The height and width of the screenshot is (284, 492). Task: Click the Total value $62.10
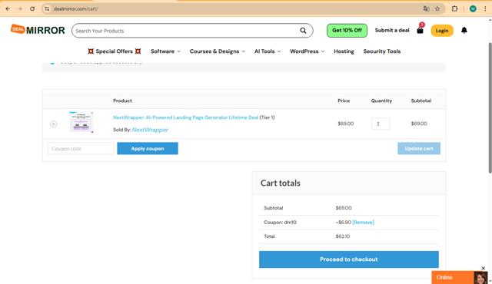[x=343, y=236]
